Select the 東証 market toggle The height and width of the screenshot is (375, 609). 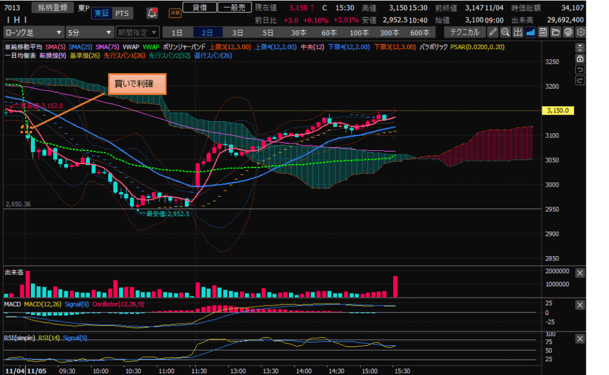point(102,13)
